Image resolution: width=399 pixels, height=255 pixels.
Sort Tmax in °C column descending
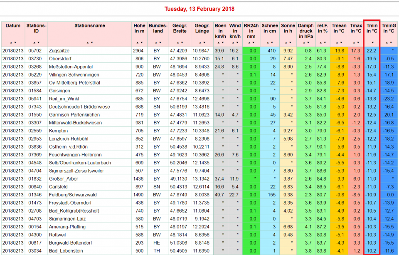pos(357,43)
